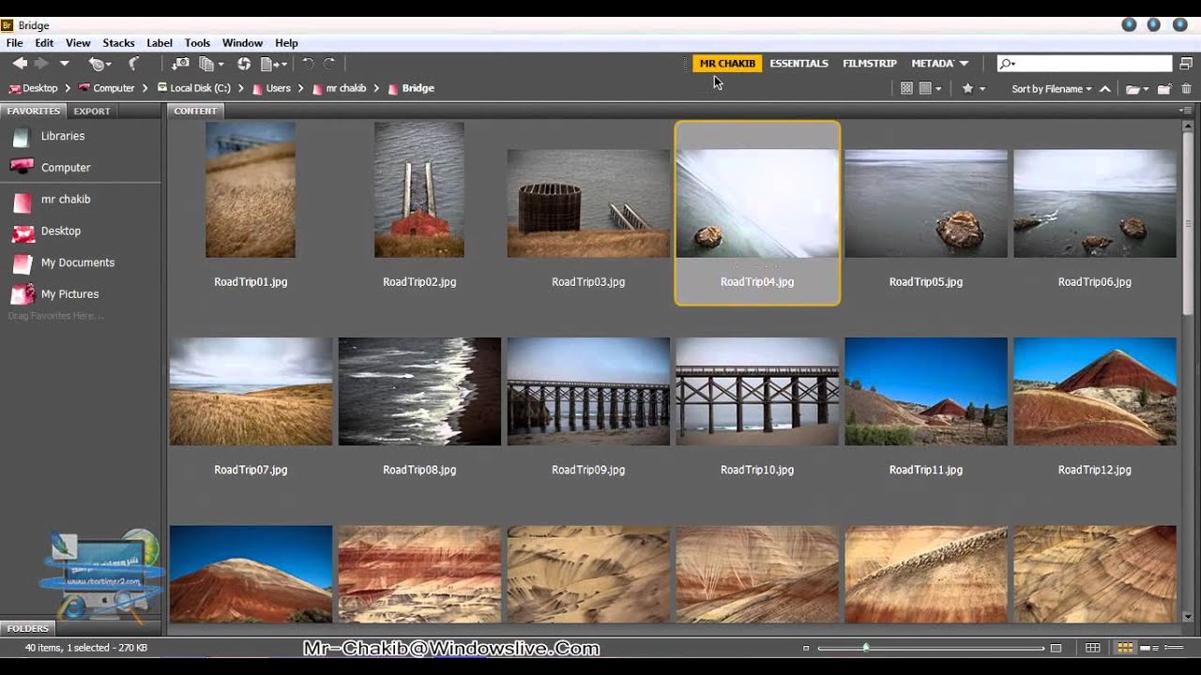Open the Help menu

click(286, 43)
